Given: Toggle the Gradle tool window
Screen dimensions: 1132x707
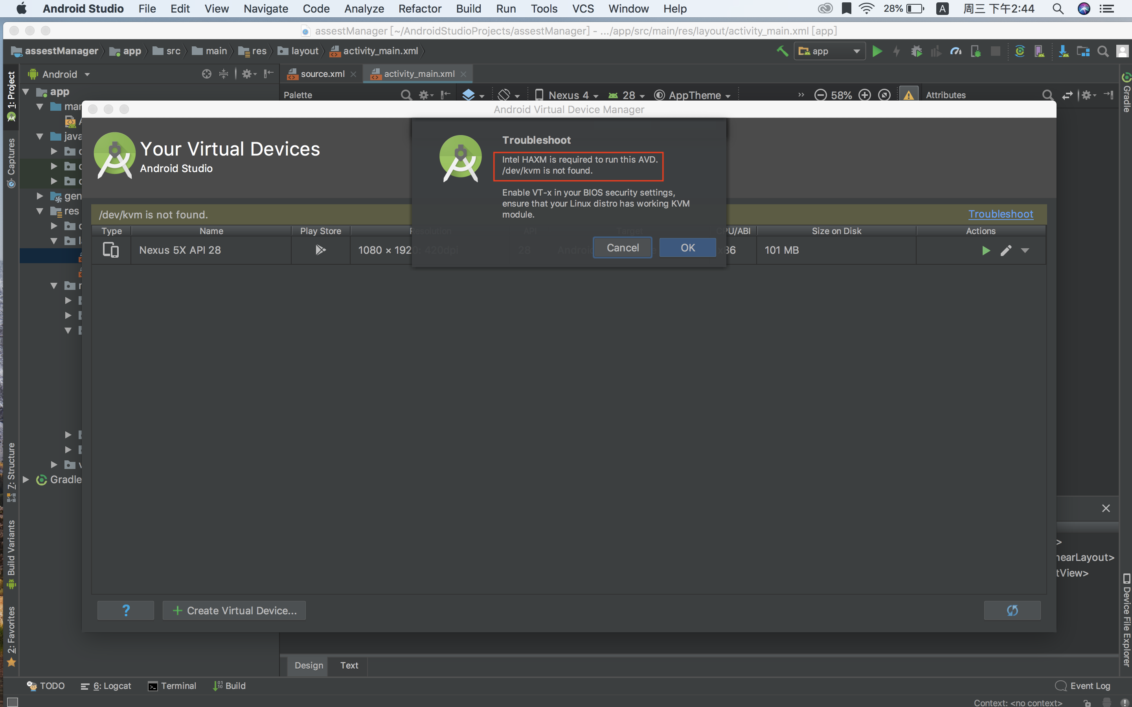Looking at the screenshot, I should click(1126, 93).
